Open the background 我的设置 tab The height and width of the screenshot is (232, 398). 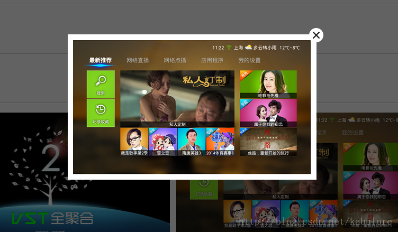(352, 133)
